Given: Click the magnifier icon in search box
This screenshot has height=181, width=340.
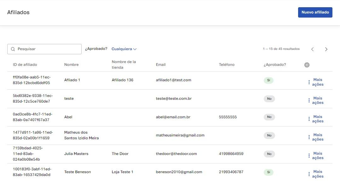Looking at the screenshot, I should (13, 49).
